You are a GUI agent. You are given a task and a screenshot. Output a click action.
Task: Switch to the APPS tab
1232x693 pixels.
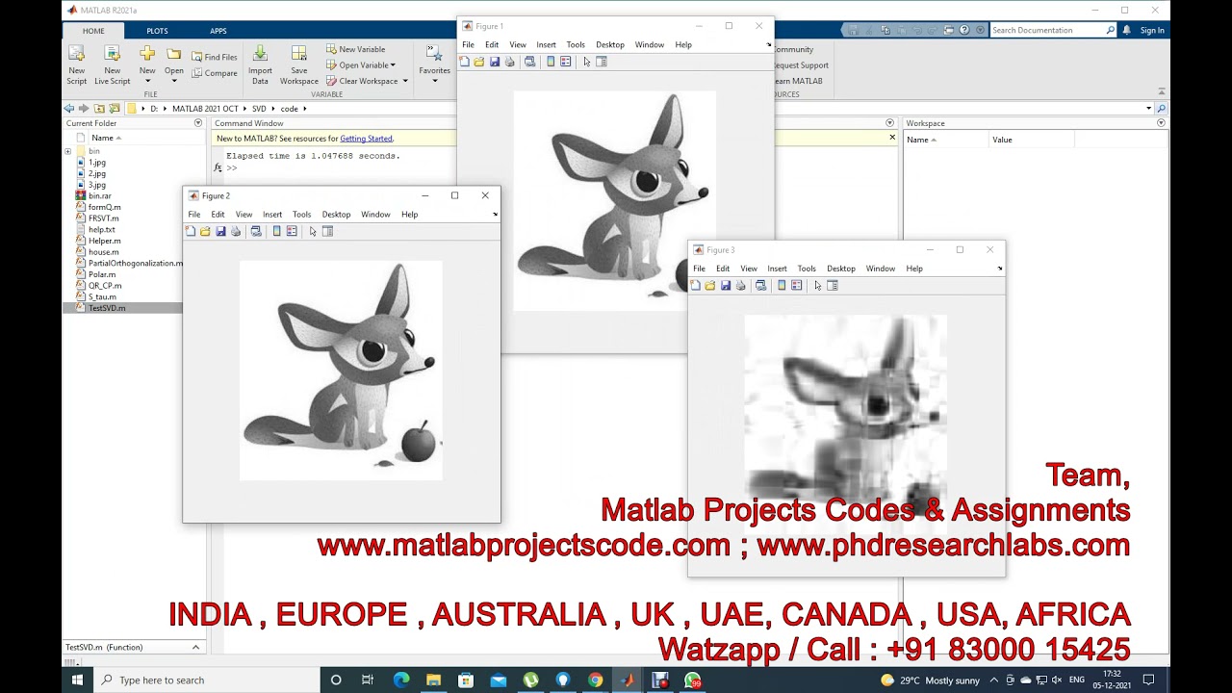218,31
